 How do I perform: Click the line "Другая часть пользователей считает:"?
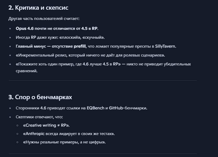point(44,19)
